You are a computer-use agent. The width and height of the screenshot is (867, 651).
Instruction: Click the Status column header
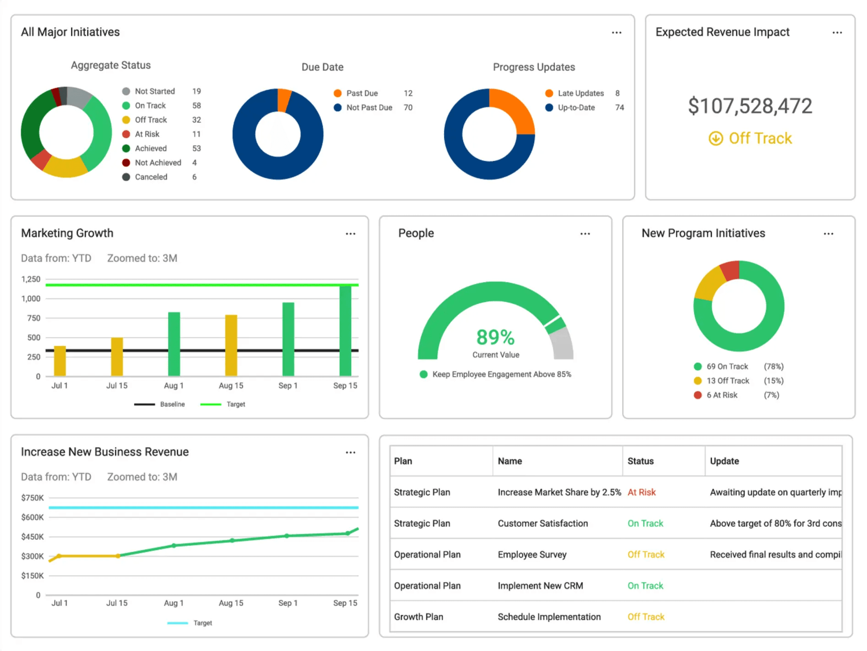640,461
